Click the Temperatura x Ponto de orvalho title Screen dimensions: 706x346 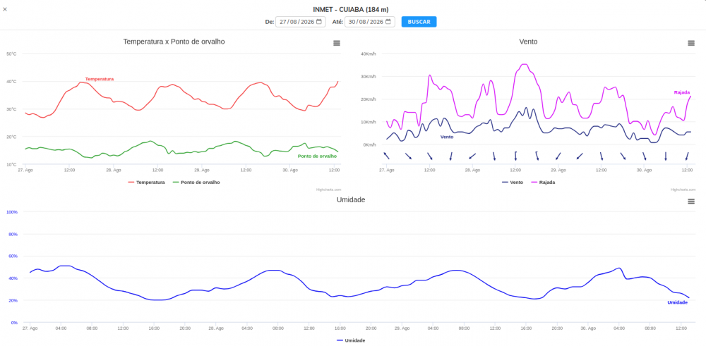174,42
